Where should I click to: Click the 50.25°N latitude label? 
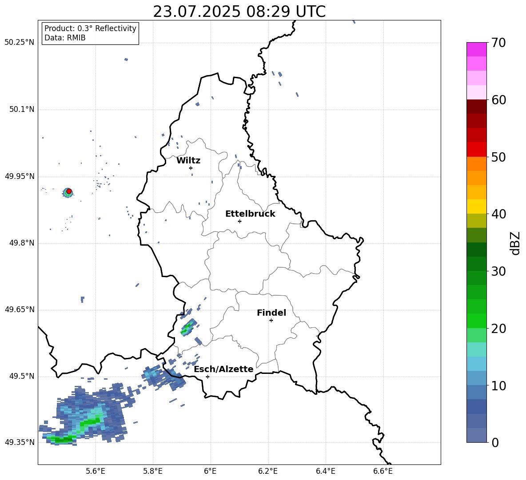coord(20,43)
